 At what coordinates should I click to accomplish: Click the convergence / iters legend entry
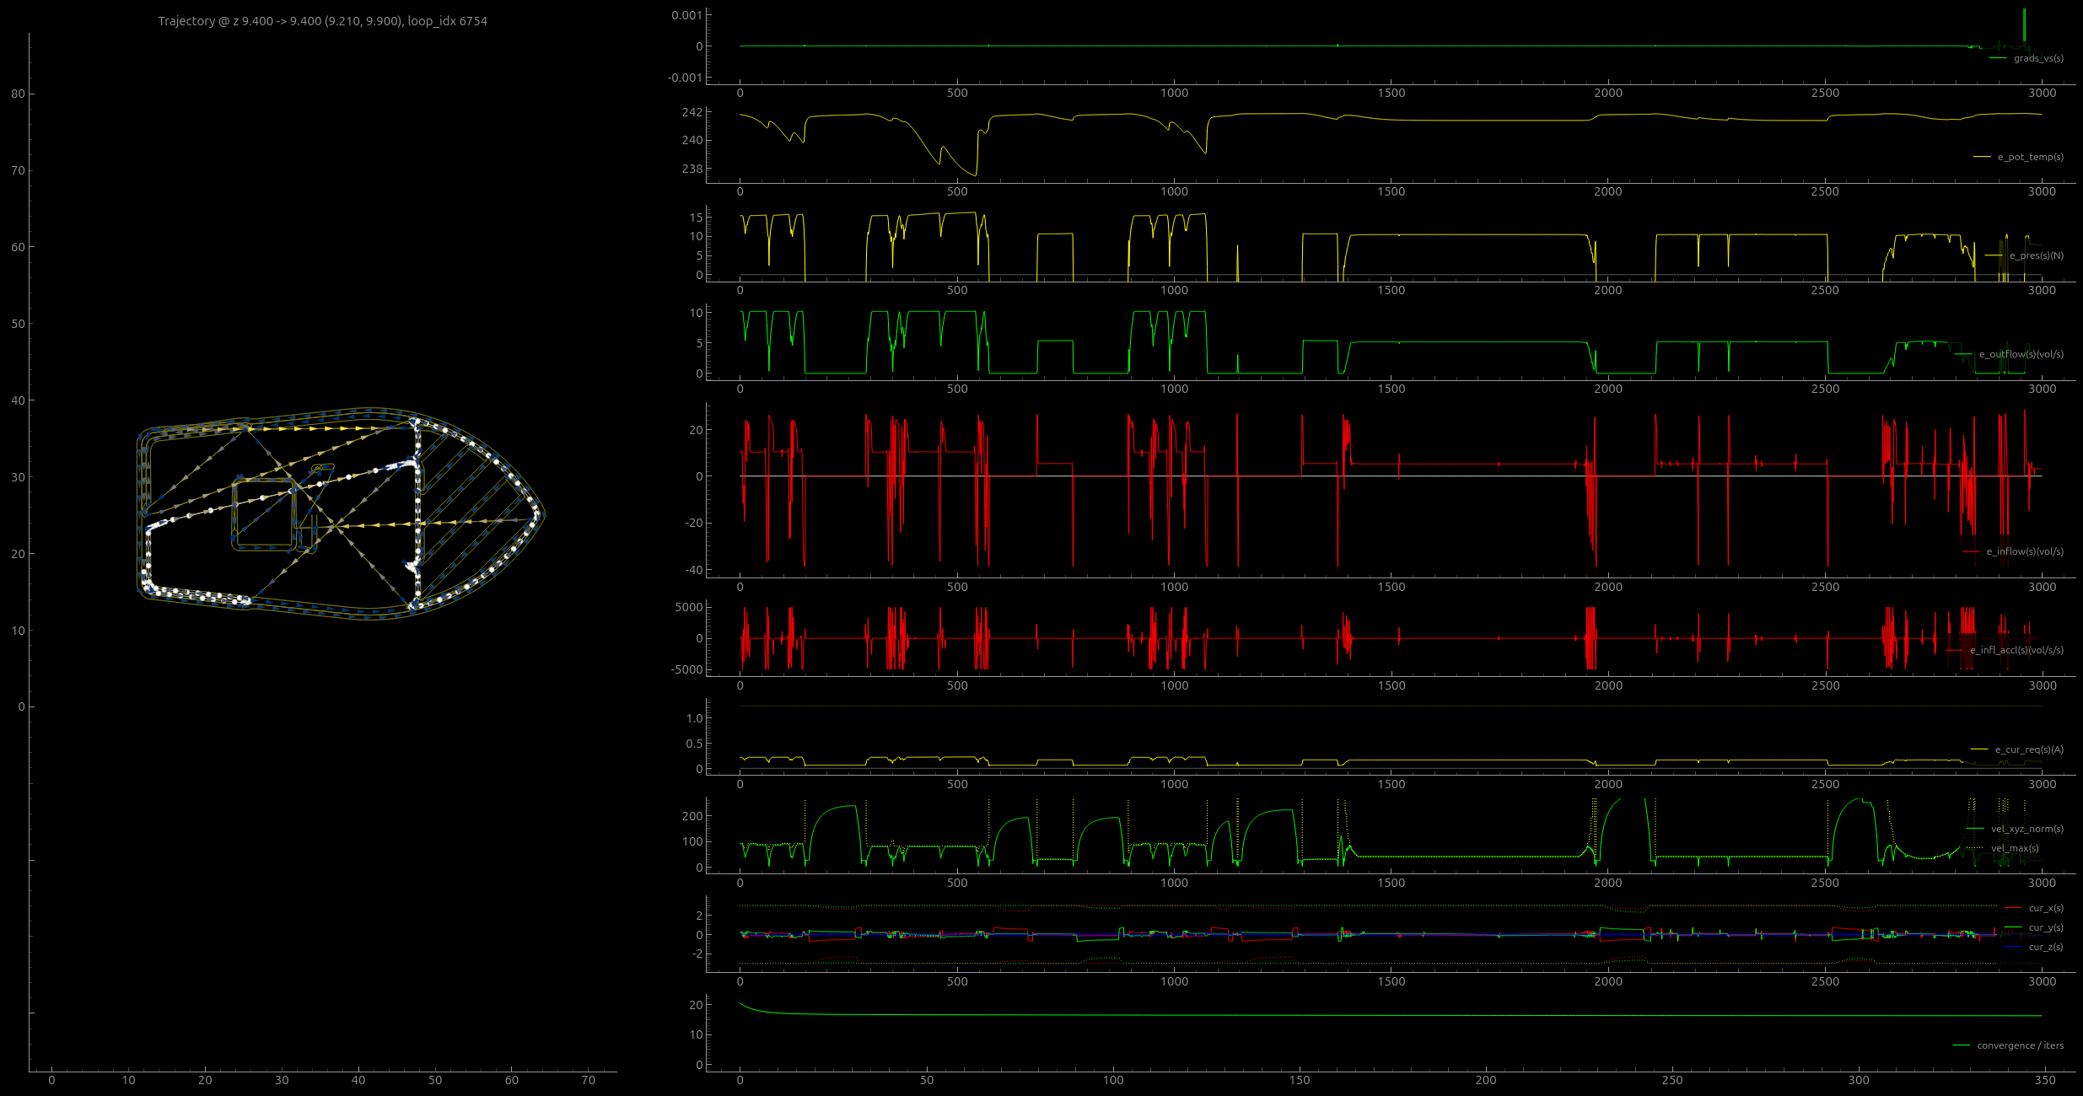2019,1045
